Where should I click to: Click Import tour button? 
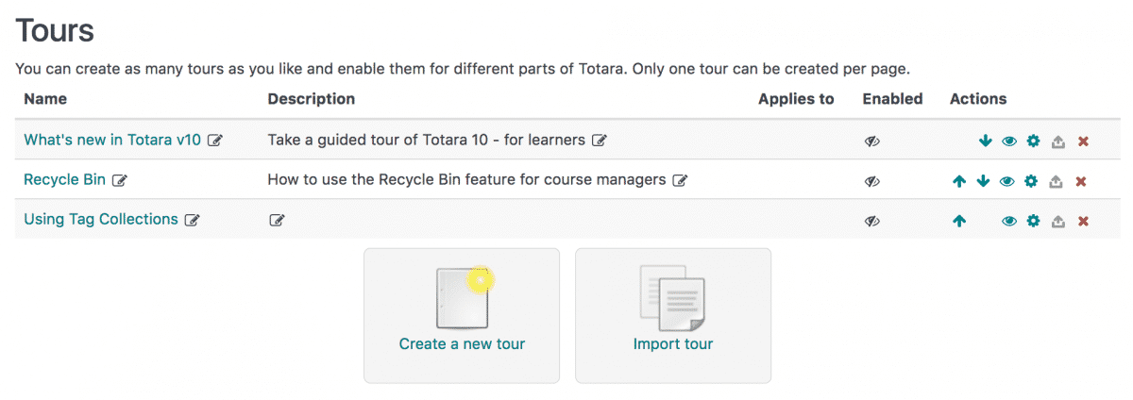coord(673,315)
